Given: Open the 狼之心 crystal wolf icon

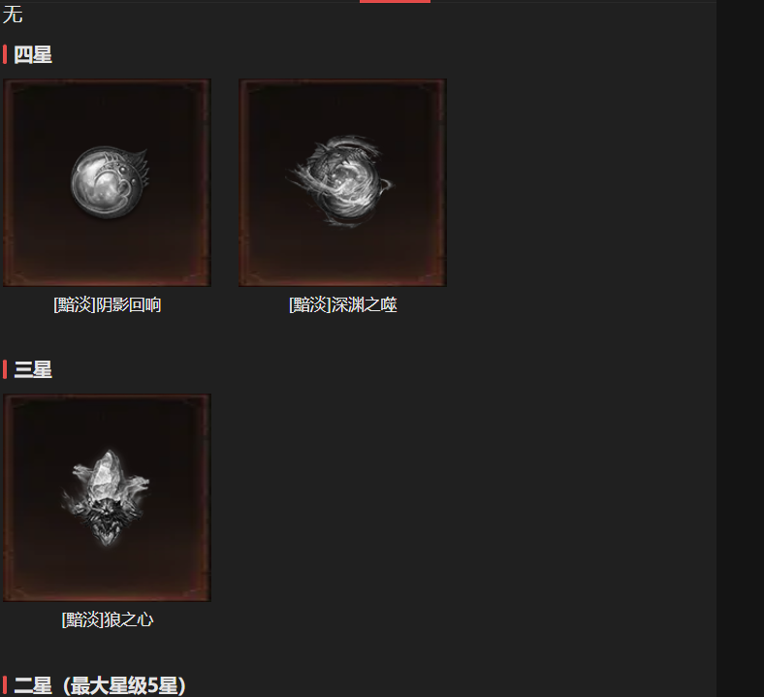Looking at the screenshot, I should tap(106, 497).
